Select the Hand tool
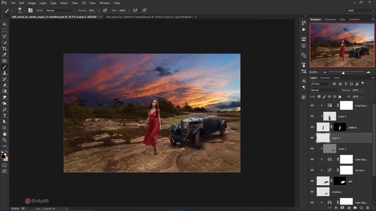The width and height of the screenshot is (376, 211). (4, 134)
